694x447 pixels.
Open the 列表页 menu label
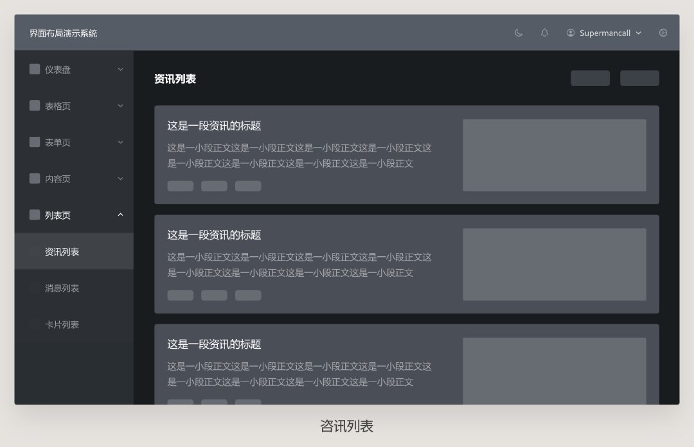(58, 216)
